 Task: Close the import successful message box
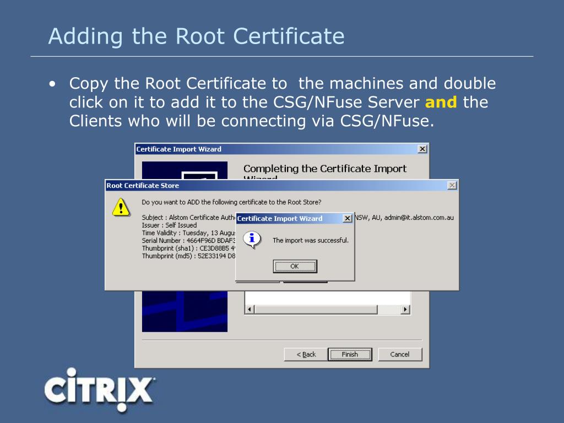(x=347, y=219)
